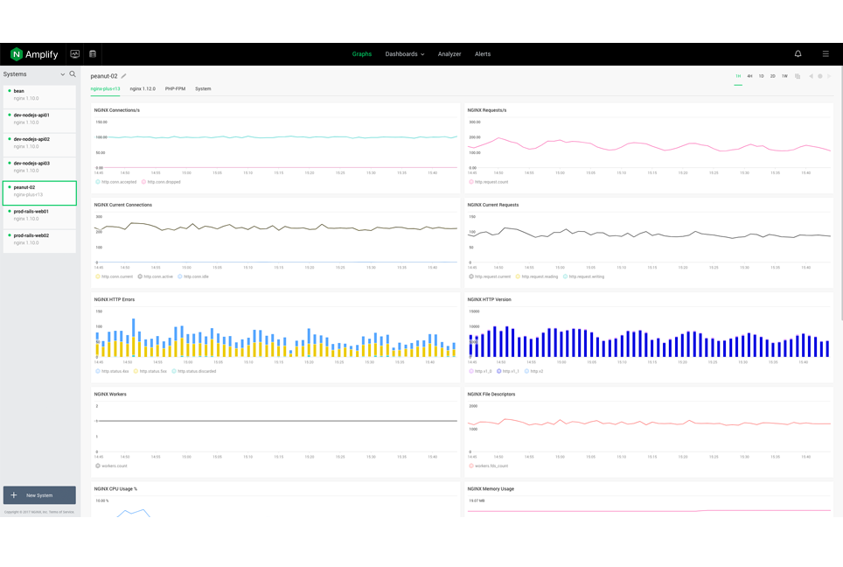Open the inventory database icon
Screen dimensions: 843x567
(x=93, y=53)
